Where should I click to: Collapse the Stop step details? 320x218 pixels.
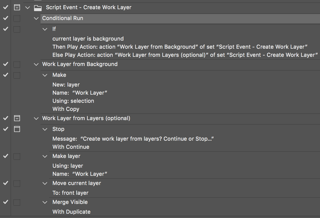pyautogui.click(x=45, y=129)
